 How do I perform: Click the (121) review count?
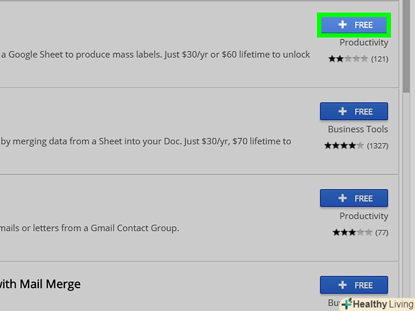380,59
